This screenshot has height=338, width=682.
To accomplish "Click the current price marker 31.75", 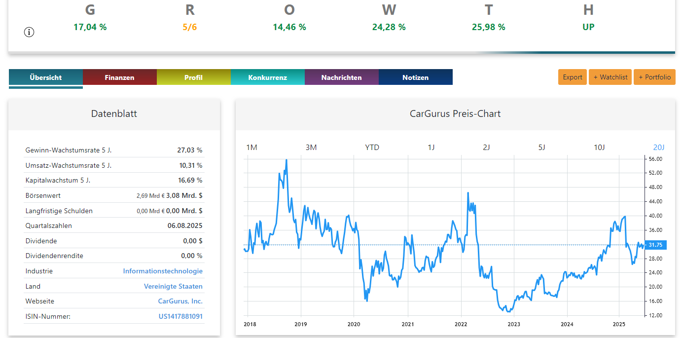I will (657, 245).
